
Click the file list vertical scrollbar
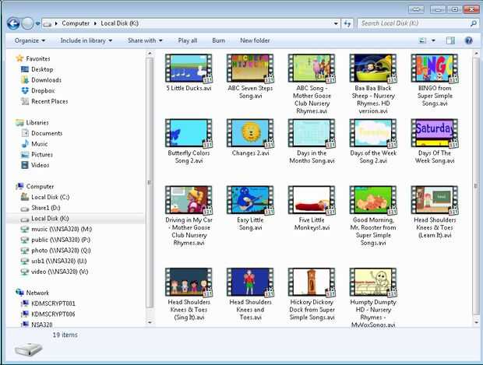point(476,188)
